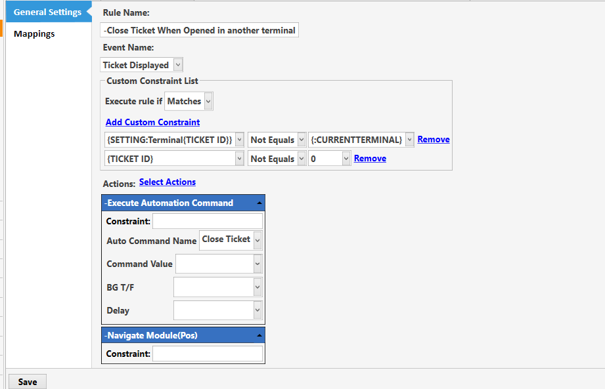Select the General Settings tab

tap(48, 12)
